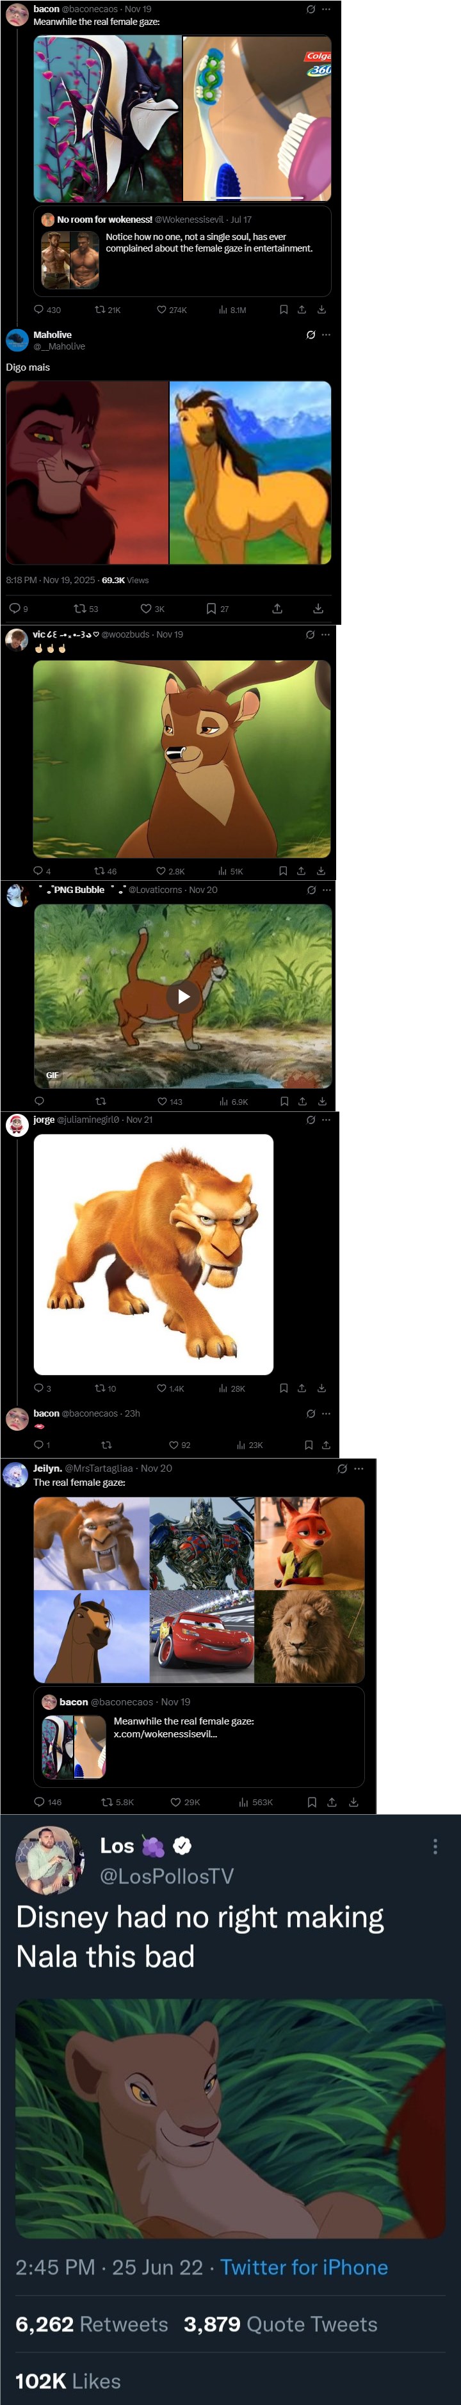Open Grok icon on jorge's tweet

tap(310, 1120)
